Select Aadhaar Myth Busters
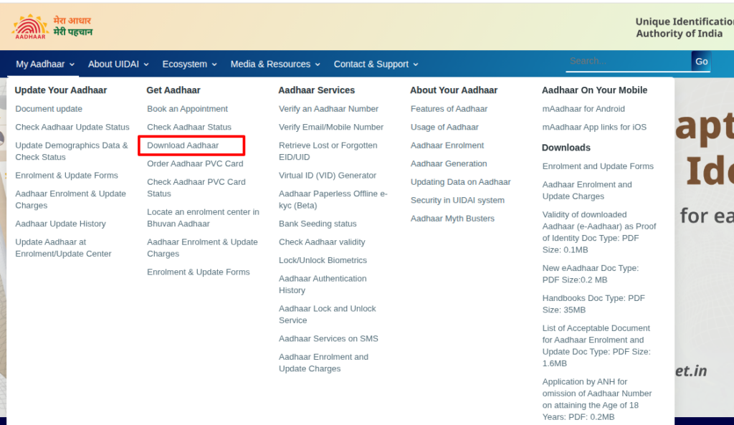 (x=452, y=219)
